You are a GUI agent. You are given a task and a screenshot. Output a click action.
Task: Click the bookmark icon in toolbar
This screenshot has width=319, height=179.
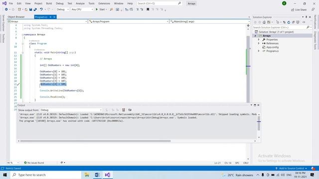(148, 9)
